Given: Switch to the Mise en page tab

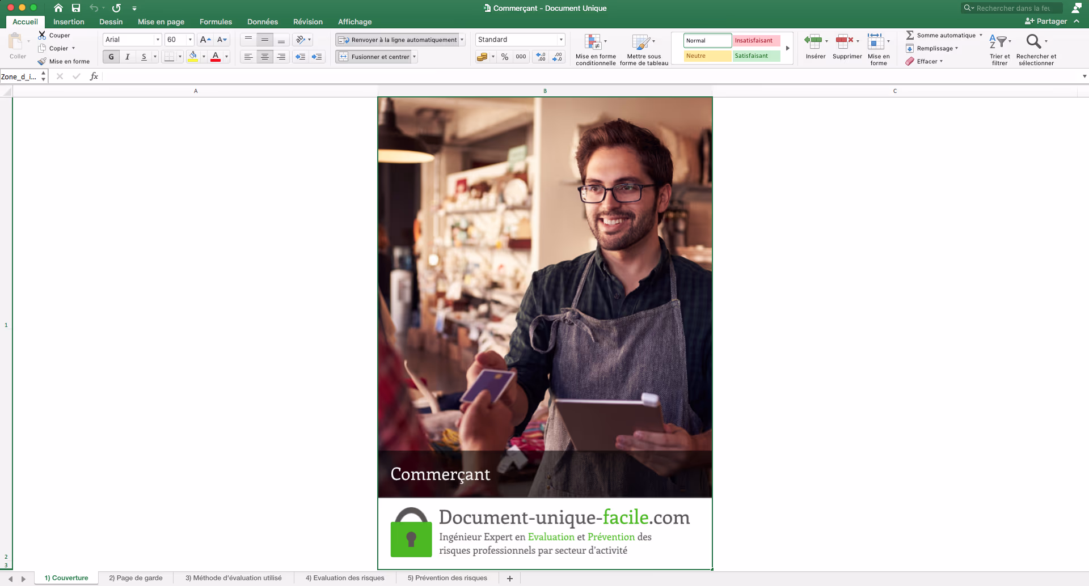Looking at the screenshot, I should (x=161, y=22).
